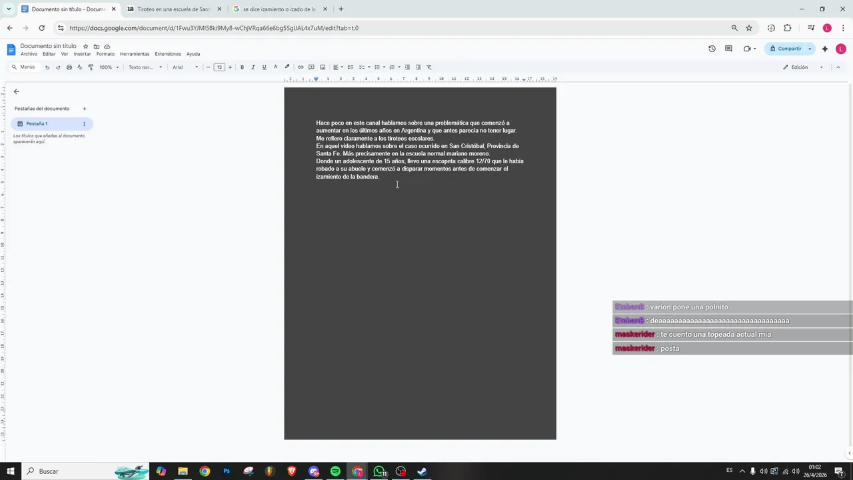The height and width of the screenshot is (480, 853).
Task: Open the paragraph style dropdown 'Texto nor...'
Action: click(x=145, y=67)
